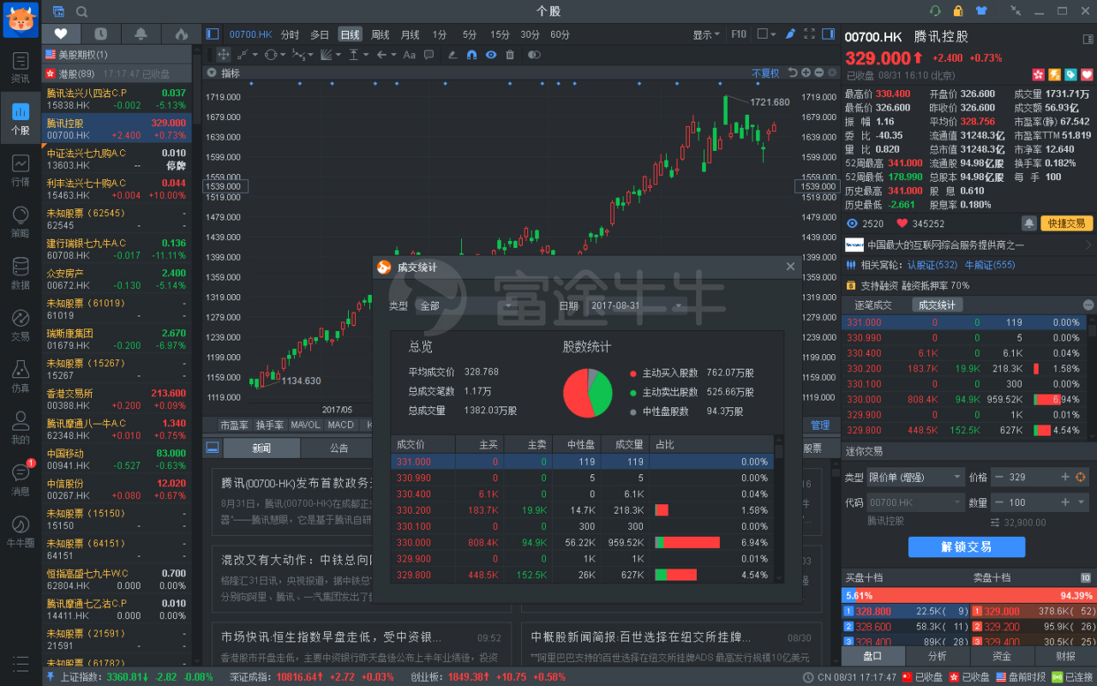This screenshot has width=1097, height=686.
Task: Toggle the right sidebar panel icon in chart header
Action: pos(828,34)
